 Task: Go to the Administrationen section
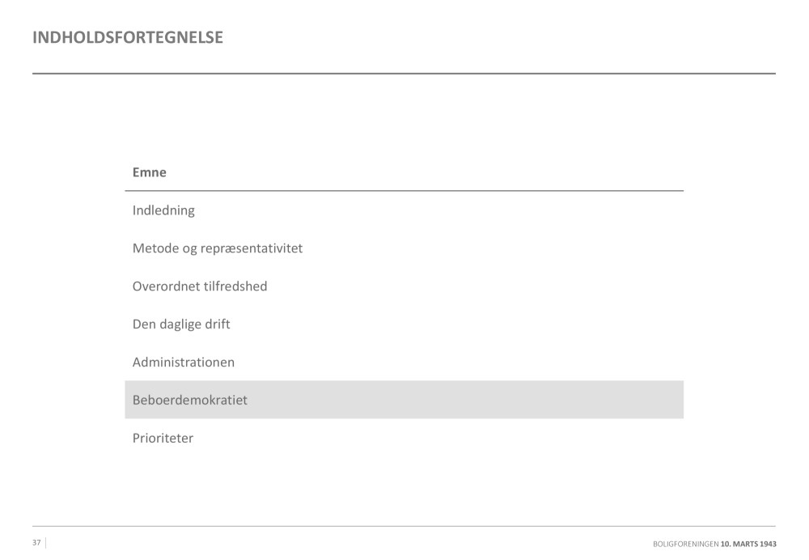pos(184,363)
